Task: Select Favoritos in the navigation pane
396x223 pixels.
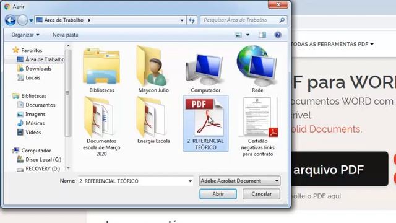Action: (x=27, y=50)
